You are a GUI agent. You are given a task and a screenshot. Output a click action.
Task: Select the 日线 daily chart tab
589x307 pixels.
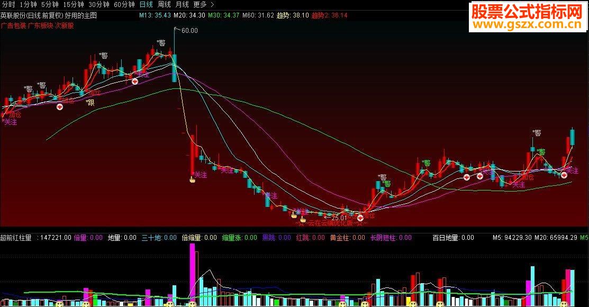click(x=146, y=5)
